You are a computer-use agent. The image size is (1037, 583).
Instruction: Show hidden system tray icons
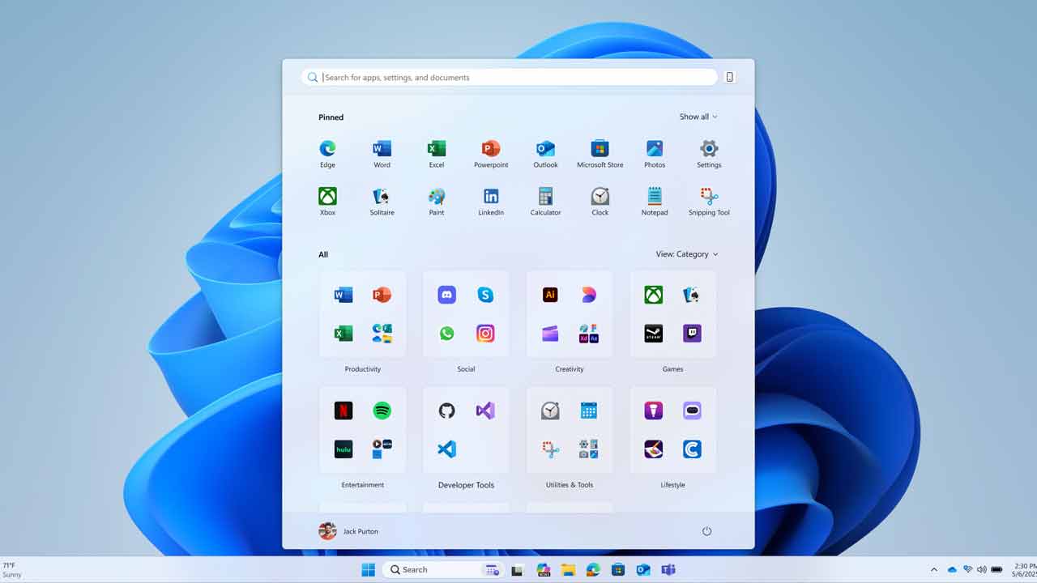(934, 569)
